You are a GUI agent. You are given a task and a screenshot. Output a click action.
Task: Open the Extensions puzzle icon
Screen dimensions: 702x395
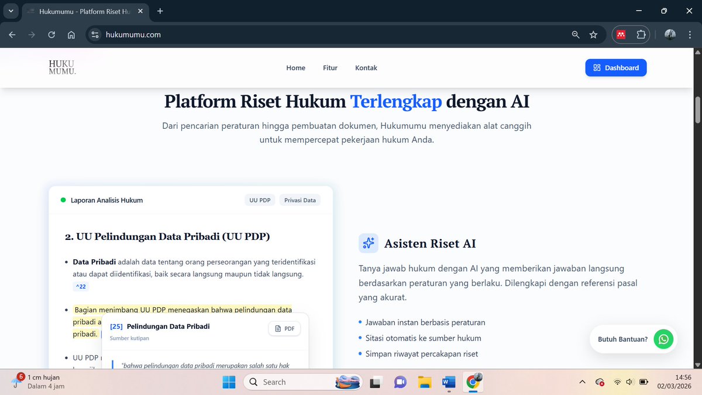click(x=641, y=35)
